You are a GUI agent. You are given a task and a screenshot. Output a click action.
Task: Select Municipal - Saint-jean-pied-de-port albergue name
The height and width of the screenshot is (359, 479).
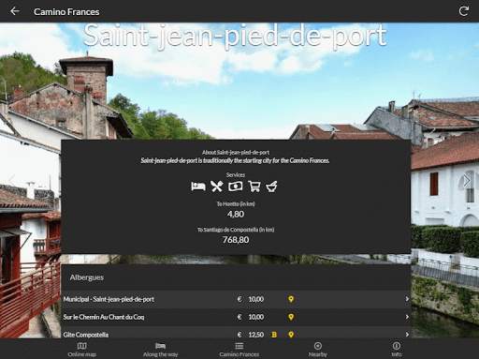(x=109, y=299)
